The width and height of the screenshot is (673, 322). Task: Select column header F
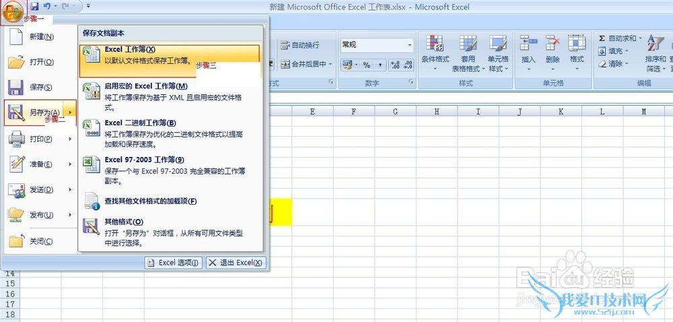pyautogui.click(x=354, y=112)
